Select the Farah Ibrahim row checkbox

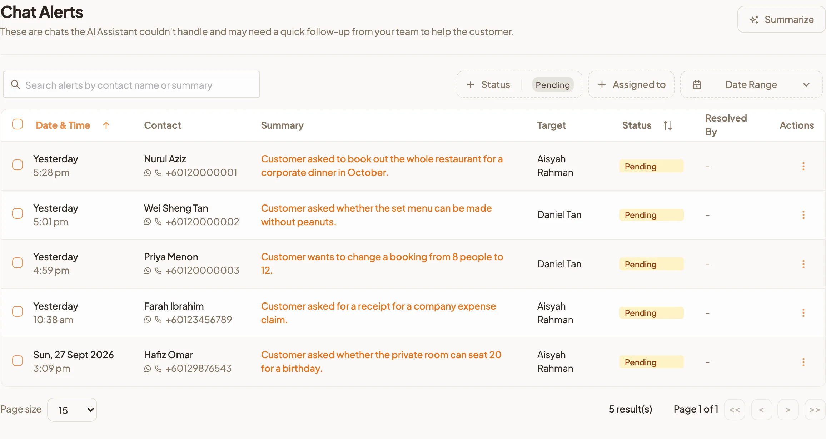18,311
